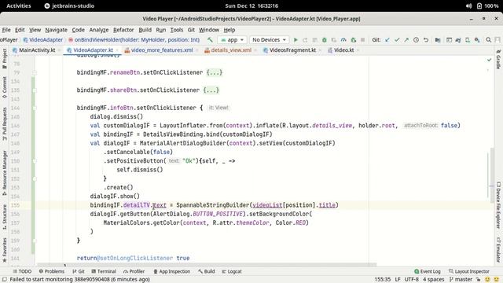Image resolution: width=503 pixels, height=283 pixels.
Task: Expand folded renameBtn listener block
Action: pyautogui.click(x=215, y=72)
